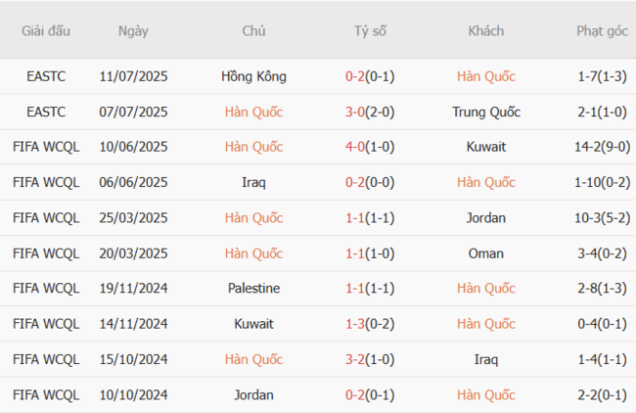Select Jordan home team on 10/10/2024
This screenshot has height=413, width=636.
coord(253,395)
